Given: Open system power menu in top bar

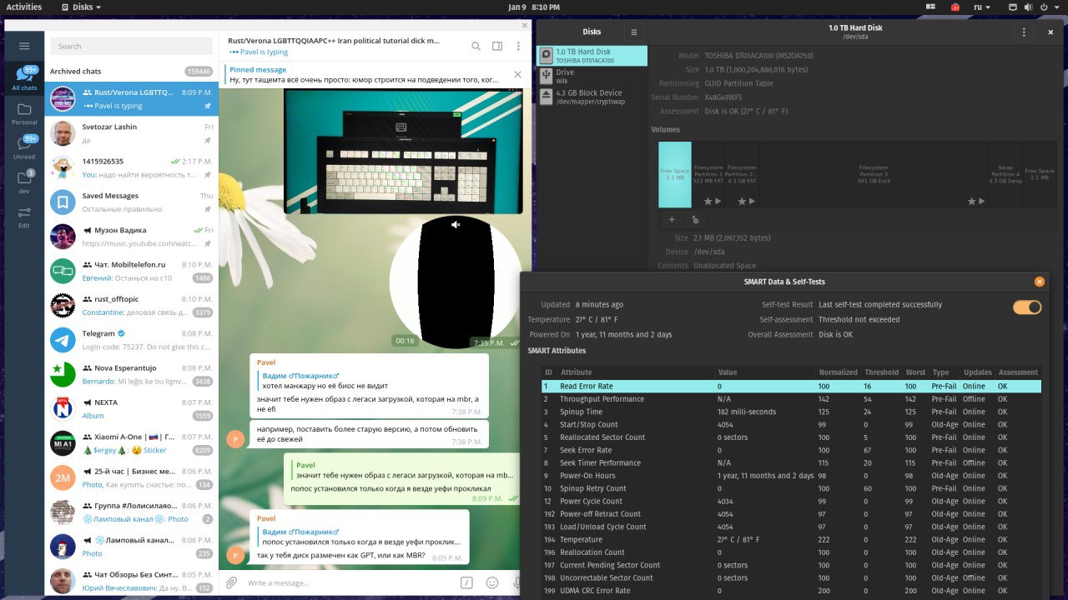Looking at the screenshot, I should pos(1050,7).
